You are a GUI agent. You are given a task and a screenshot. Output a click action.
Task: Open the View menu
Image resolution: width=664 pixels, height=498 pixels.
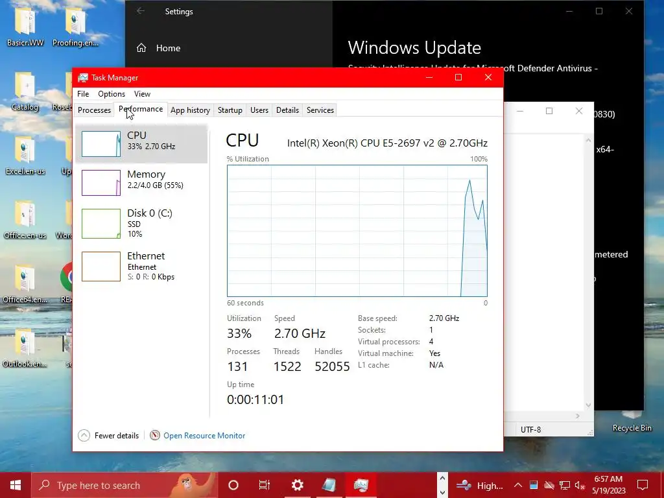(x=142, y=94)
